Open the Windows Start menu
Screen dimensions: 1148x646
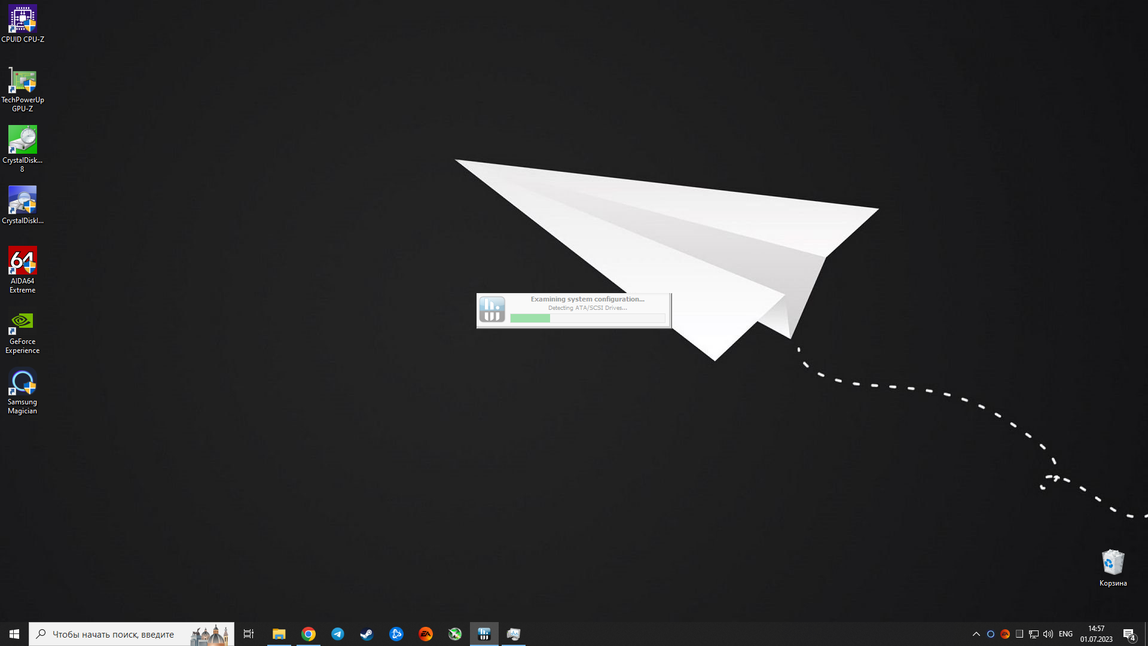[14, 634]
